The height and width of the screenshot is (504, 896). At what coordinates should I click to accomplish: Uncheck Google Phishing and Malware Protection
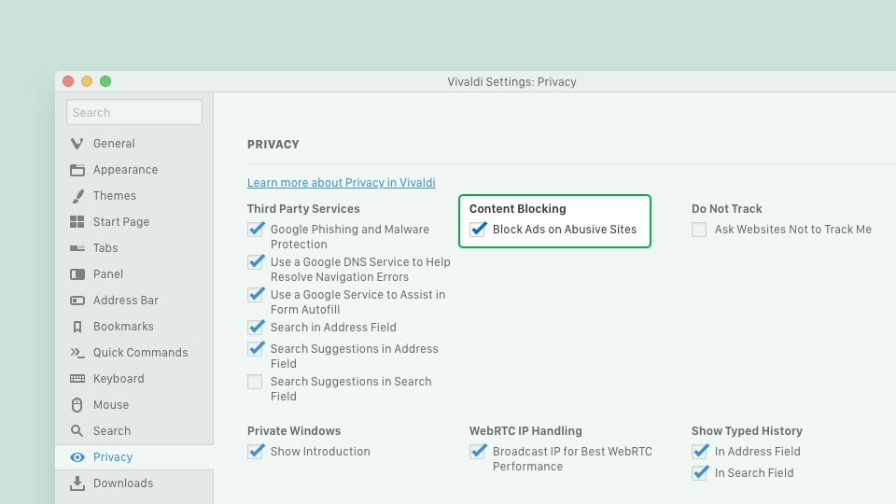[x=256, y=230]
